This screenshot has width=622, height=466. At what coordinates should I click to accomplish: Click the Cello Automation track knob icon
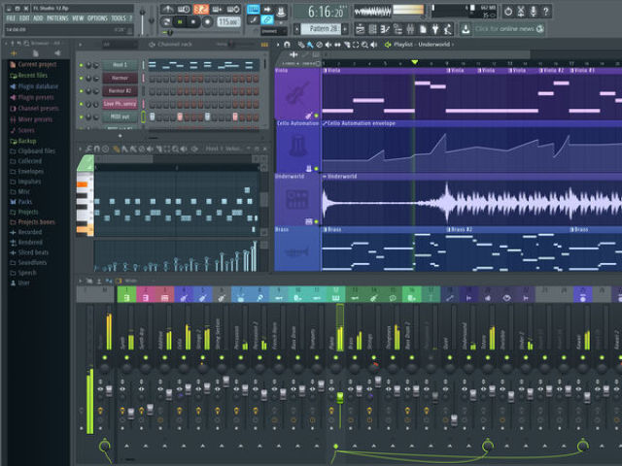click(296, 146)
